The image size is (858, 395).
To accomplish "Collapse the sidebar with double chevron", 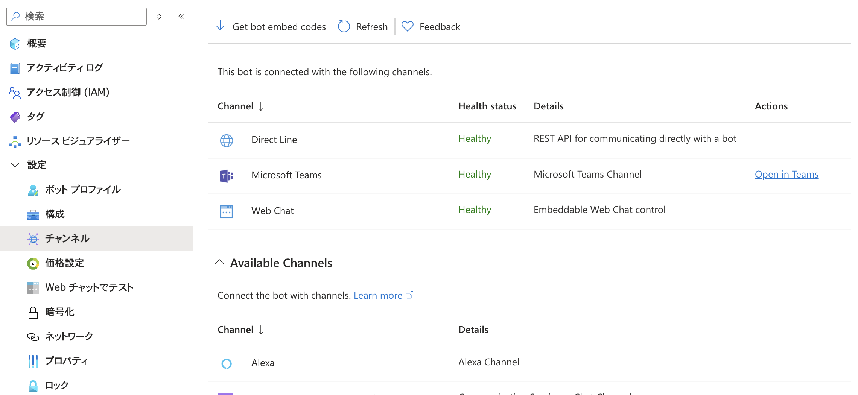I will pyautogui.click(x=181, y=16).
